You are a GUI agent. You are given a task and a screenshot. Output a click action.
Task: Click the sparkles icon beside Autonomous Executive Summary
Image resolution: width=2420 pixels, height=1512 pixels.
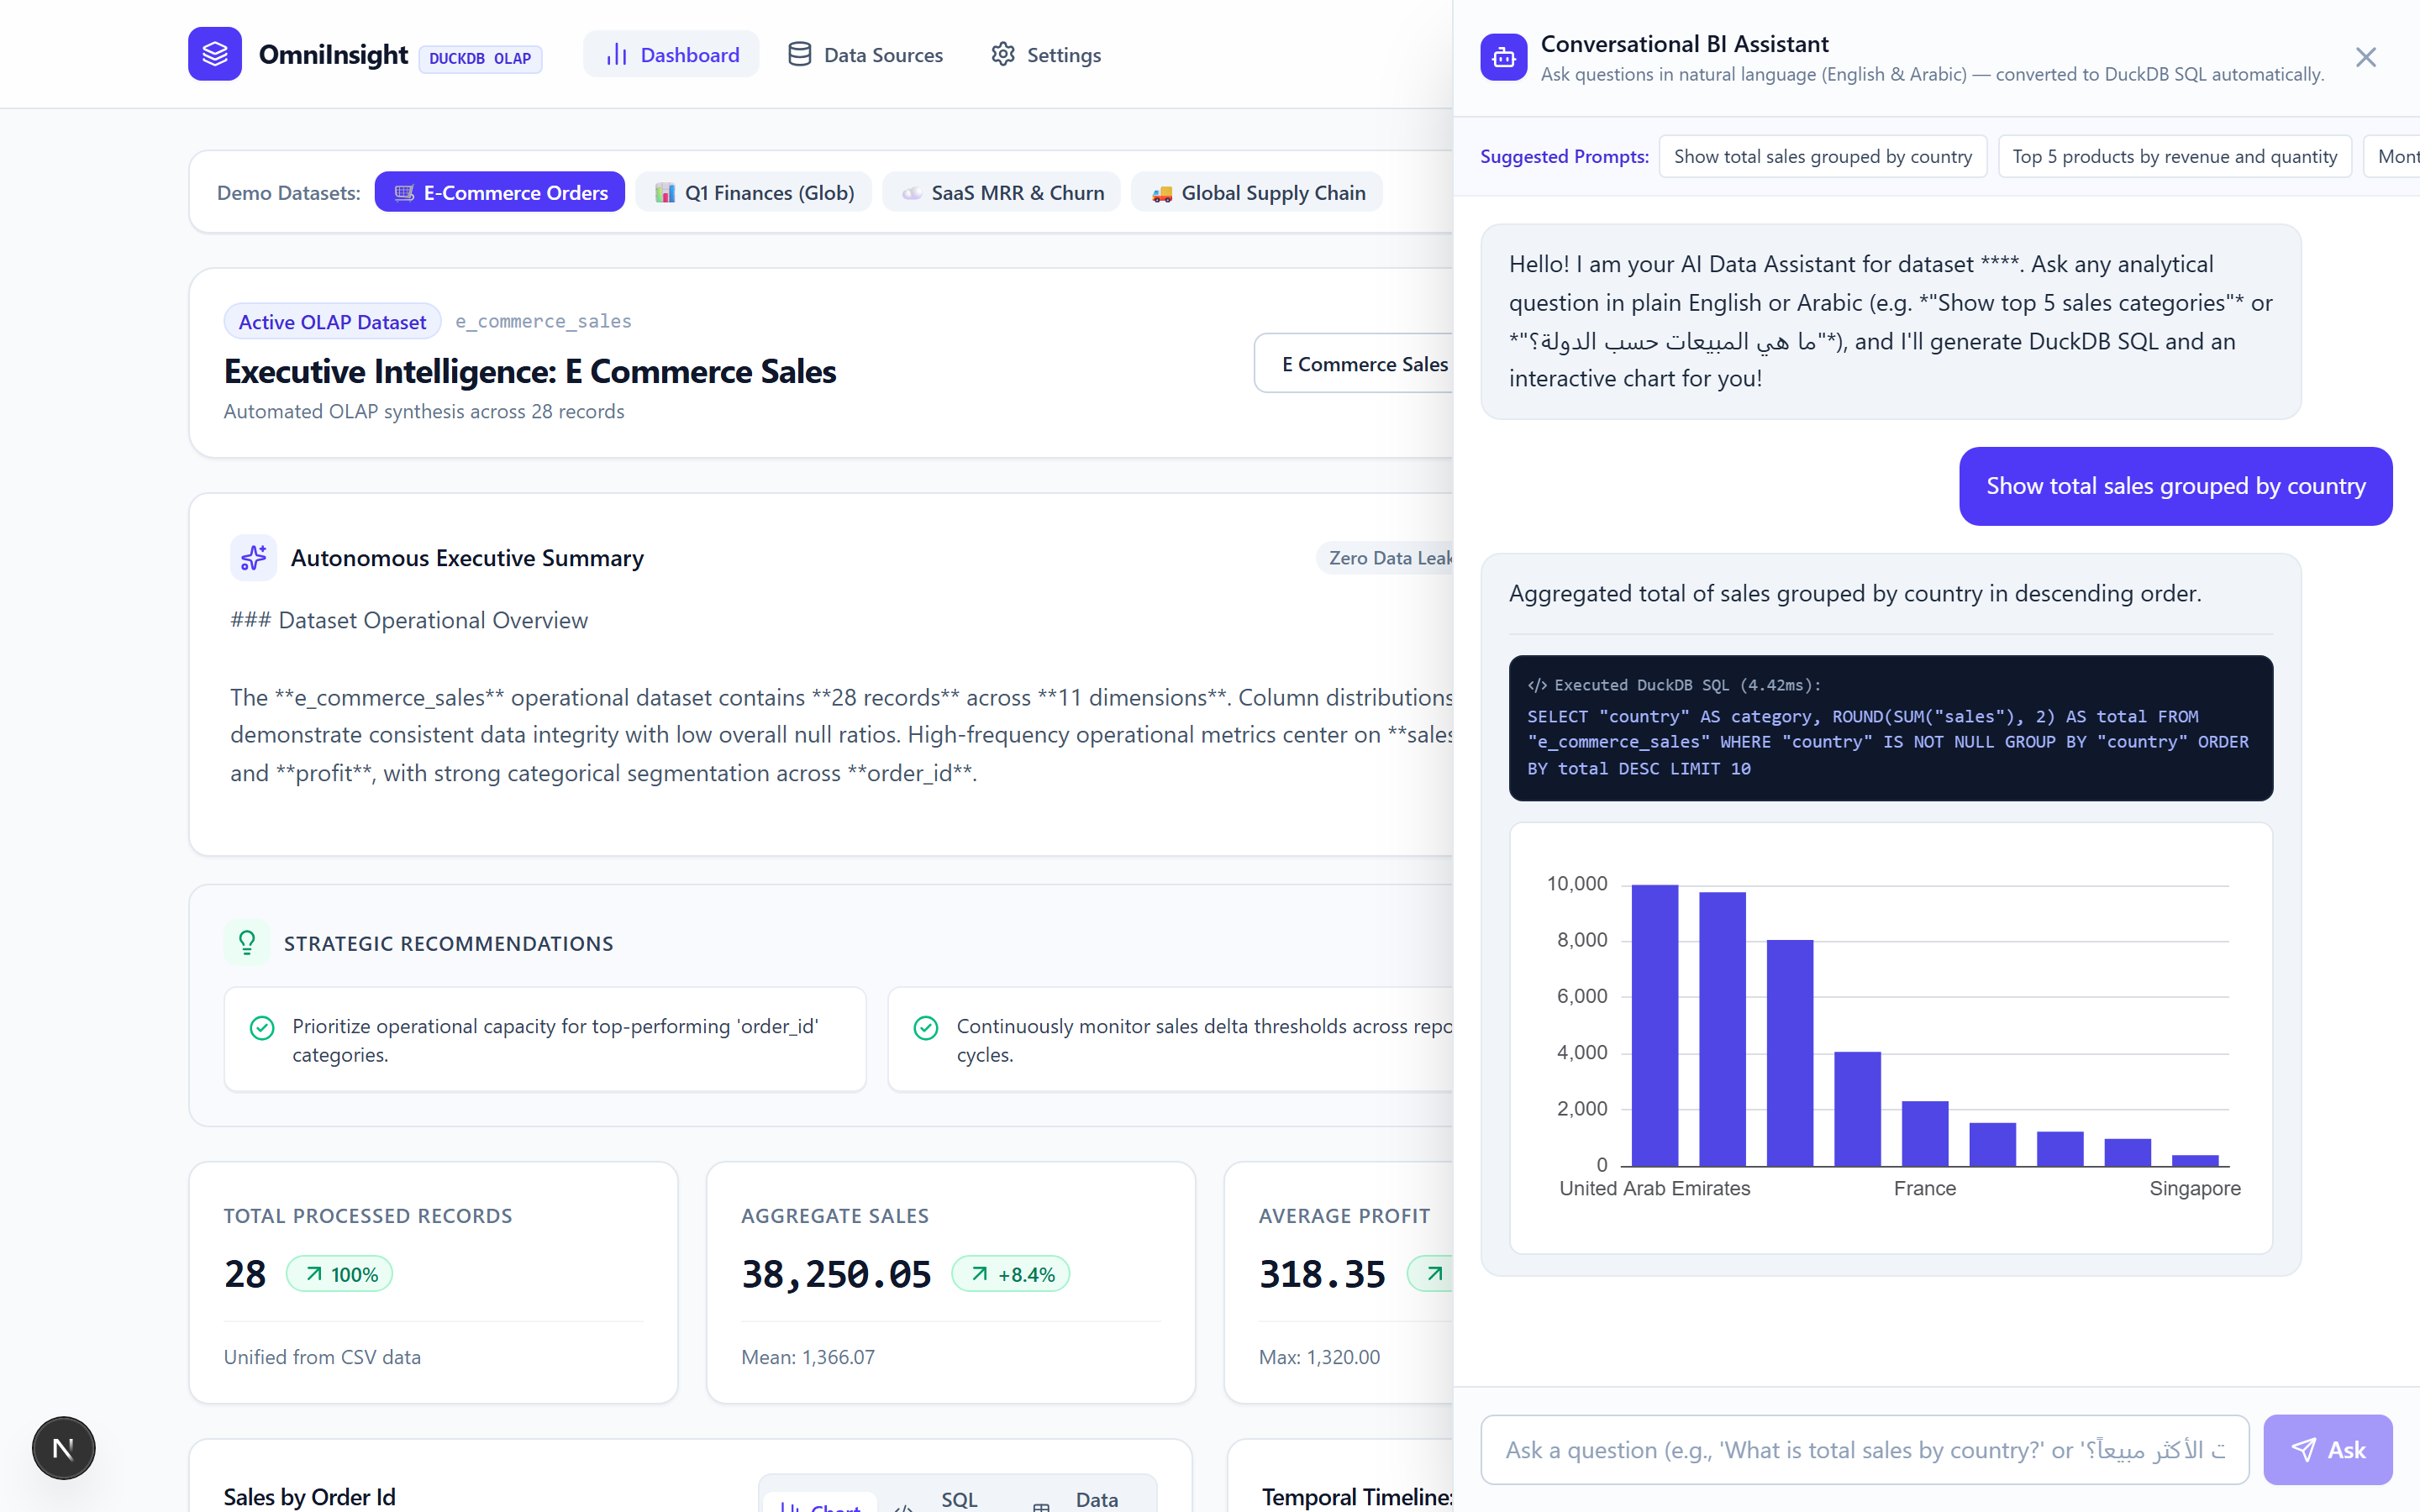[x=253, y=557]
